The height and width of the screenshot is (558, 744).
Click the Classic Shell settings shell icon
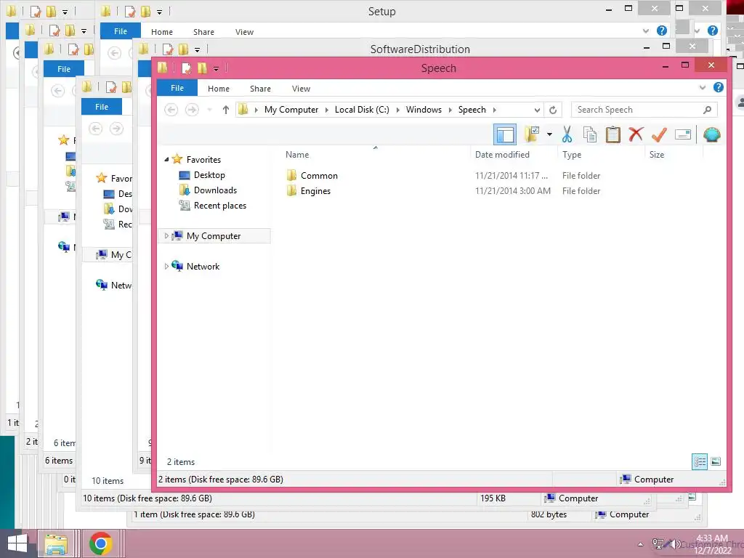pos(712,134)
